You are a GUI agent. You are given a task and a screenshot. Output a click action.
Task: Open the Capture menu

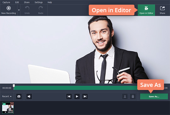coord(6,2)
